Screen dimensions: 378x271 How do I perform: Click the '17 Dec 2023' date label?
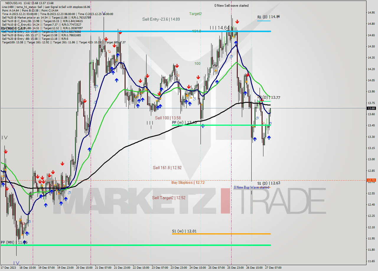(9, 268)
